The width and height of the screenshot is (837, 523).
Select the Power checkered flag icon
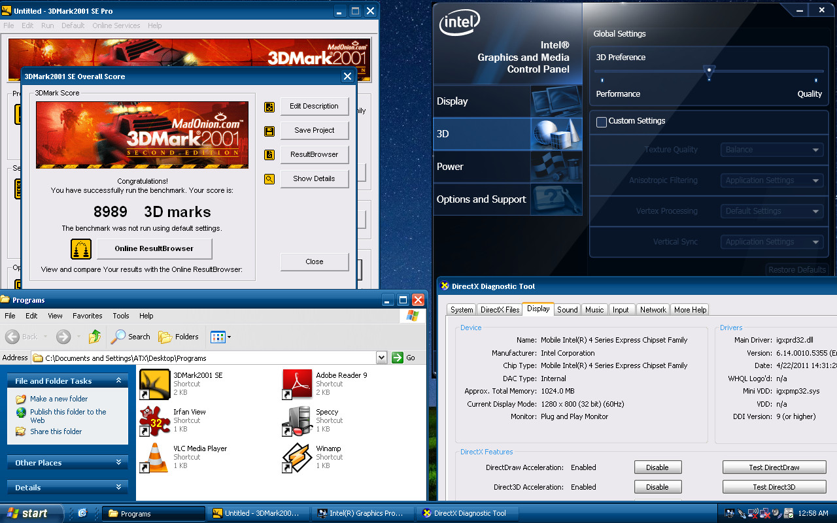point(555,167)
